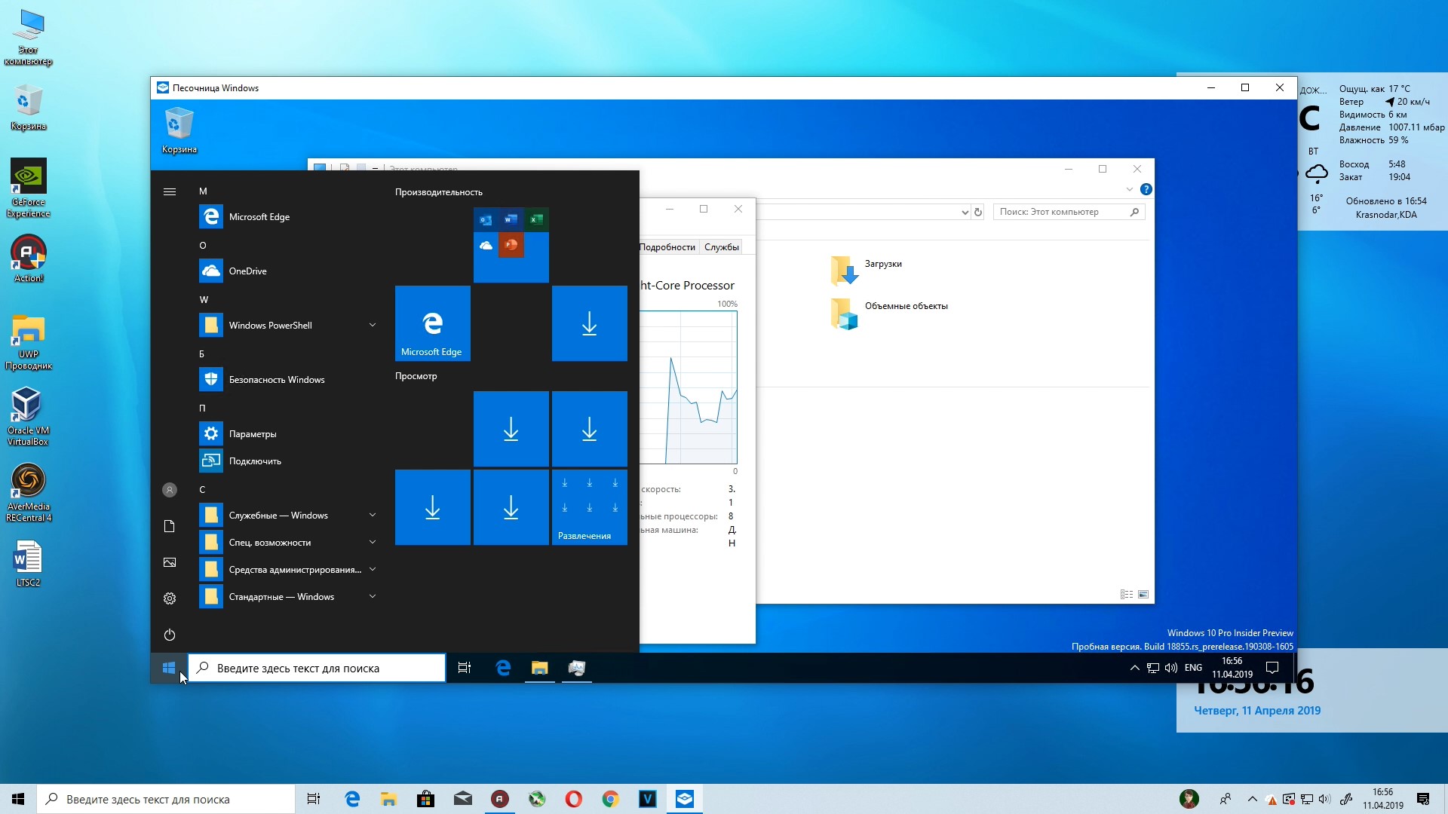Open Settings gear in Start sidebar
Viewport: 1448px width, 814px height.
coord(170,598)
